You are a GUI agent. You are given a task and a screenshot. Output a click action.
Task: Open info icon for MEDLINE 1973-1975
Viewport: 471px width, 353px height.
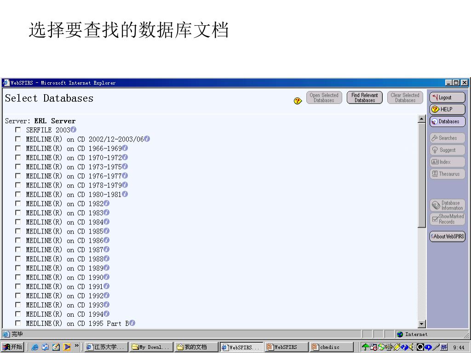click(x=125, y=166)
